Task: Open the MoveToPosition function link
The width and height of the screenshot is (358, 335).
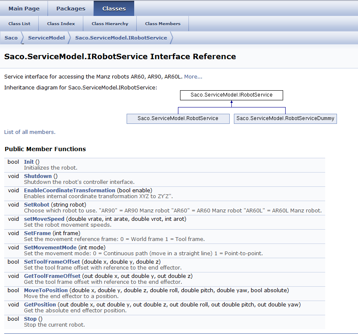Action: point(46,291)
